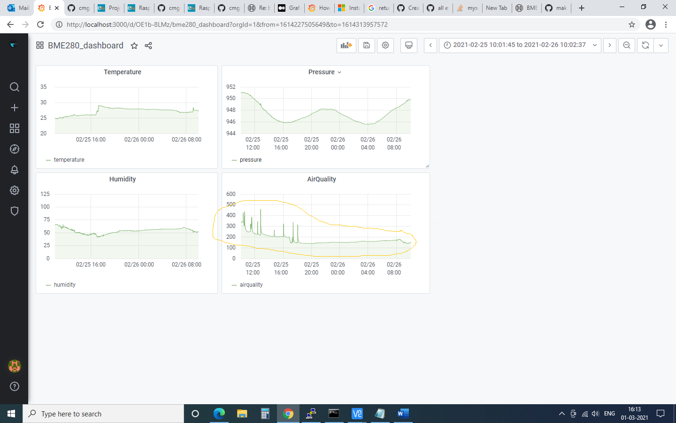676x423 pixels.
Task: Toggle the pressure series in its legend
Action: click(251, 159)
